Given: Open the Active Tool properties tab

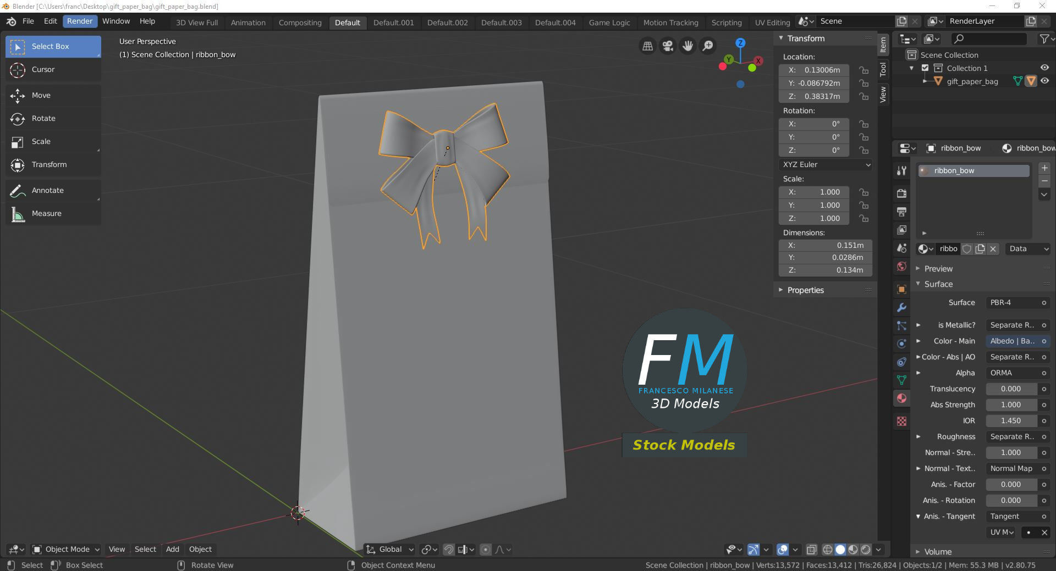Looking at the screenshot, I should point(901,171).
